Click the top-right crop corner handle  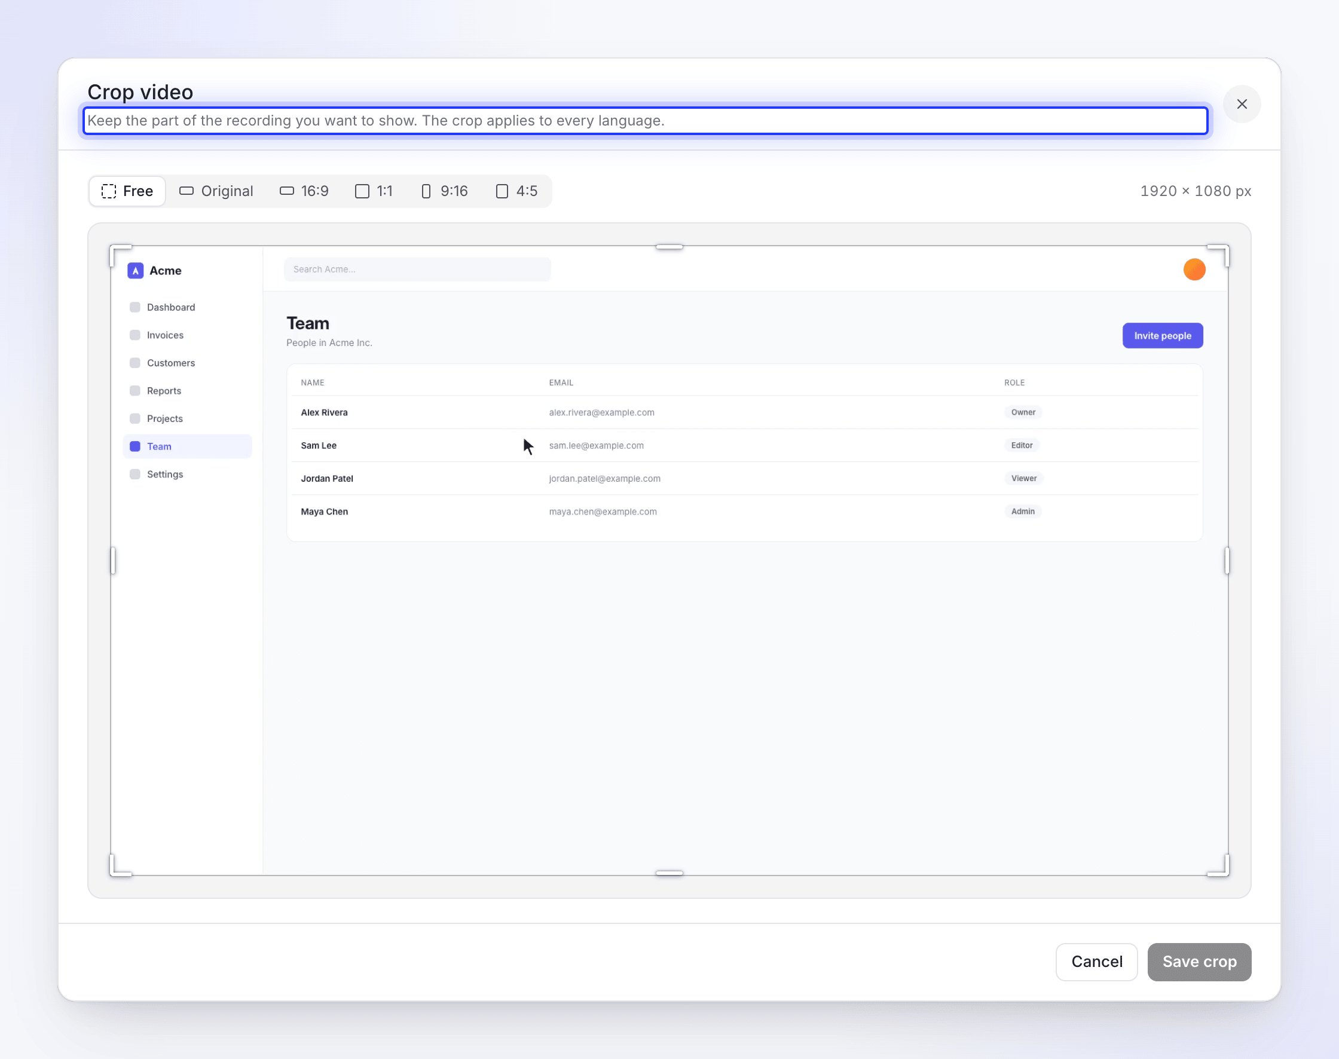[1219, 254]
